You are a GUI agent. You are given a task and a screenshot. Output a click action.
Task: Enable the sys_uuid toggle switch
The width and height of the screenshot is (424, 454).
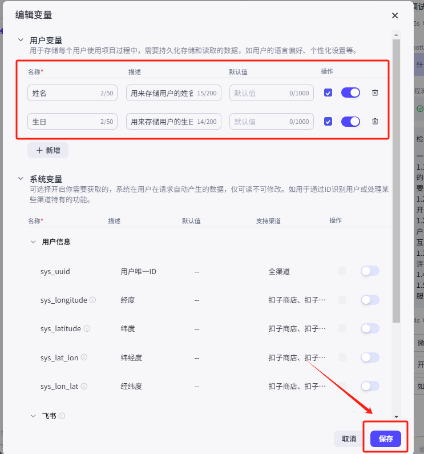370,271
